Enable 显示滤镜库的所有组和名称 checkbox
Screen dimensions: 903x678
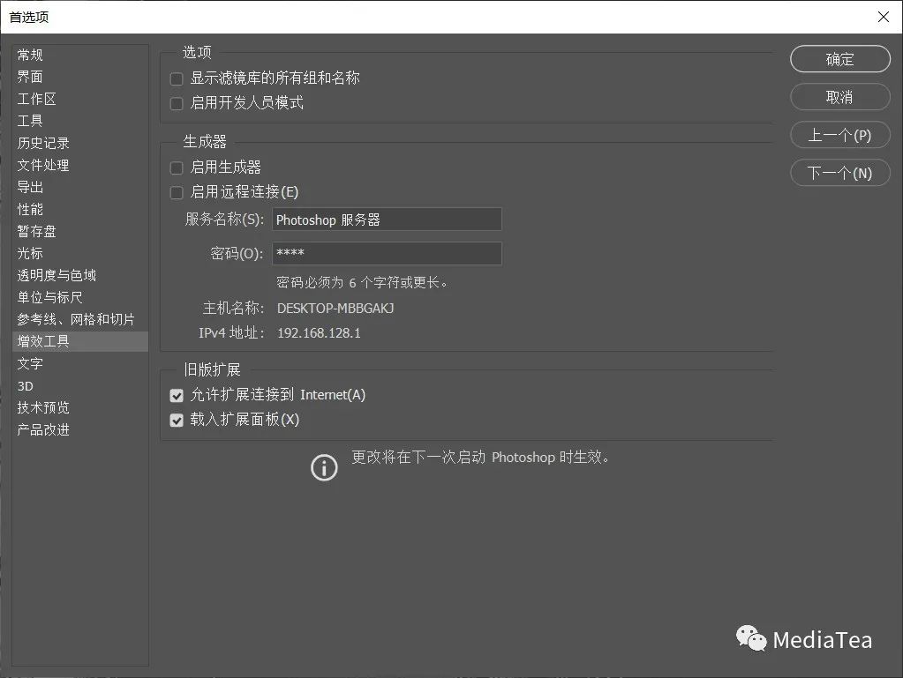(177, 78)
